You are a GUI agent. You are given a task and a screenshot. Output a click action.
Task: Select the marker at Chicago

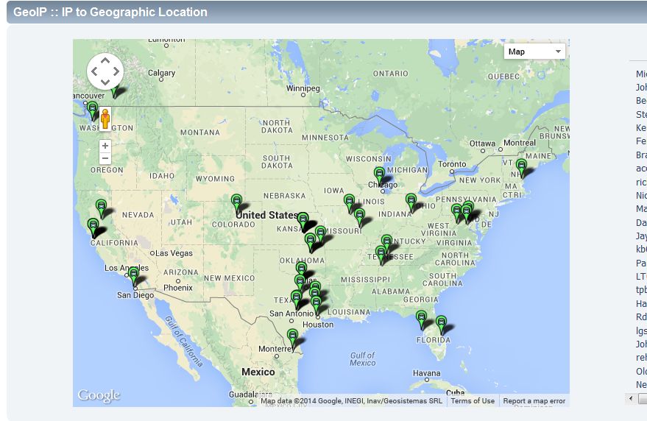379,174
